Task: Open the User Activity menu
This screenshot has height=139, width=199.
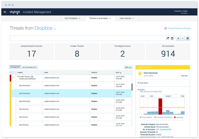Action: click(127, 18)
